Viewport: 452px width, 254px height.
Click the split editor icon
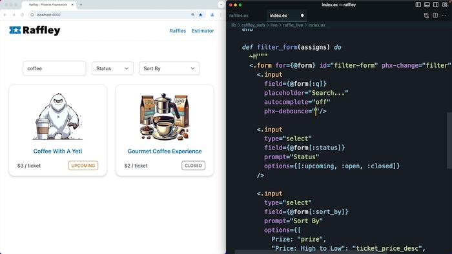coord(435,15)
